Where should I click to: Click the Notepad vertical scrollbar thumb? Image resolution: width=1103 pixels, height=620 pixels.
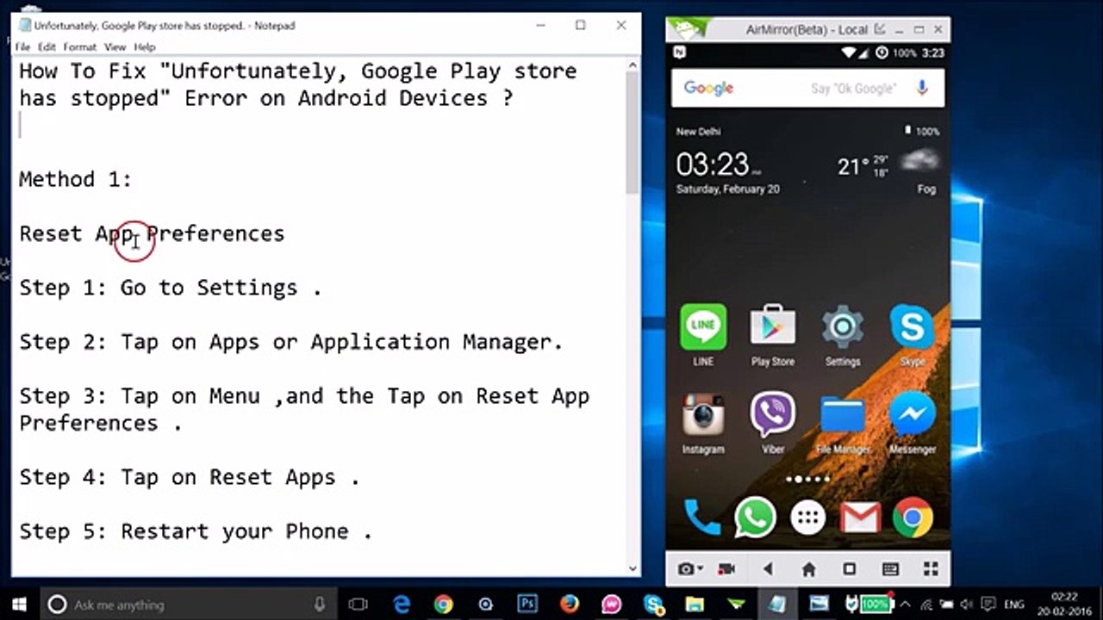[x=633, y=133]
